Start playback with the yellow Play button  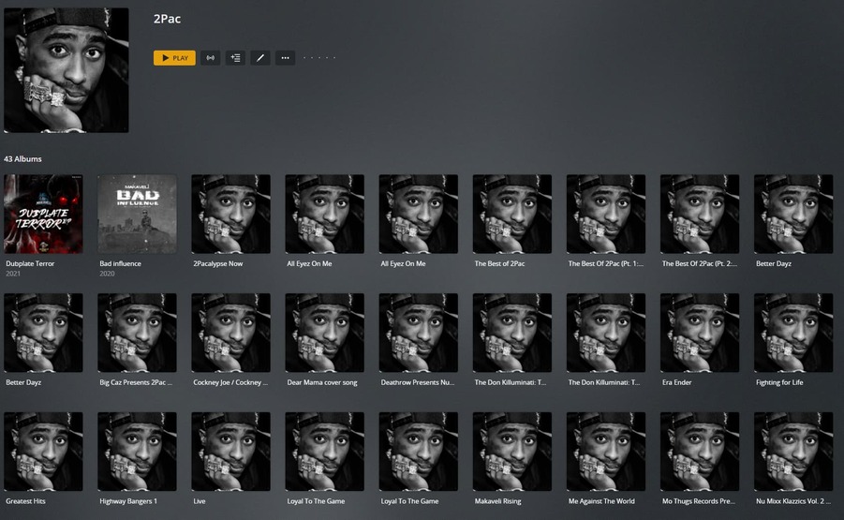[174, 57]
